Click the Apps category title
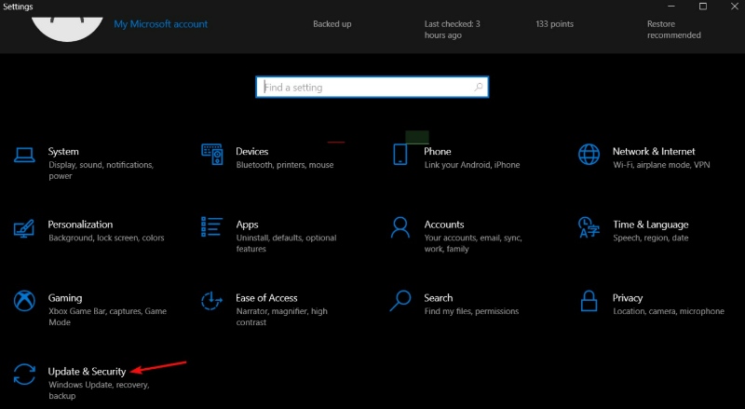Image resolution: width=745 pixels, height=409 pixels. point(247,225)
